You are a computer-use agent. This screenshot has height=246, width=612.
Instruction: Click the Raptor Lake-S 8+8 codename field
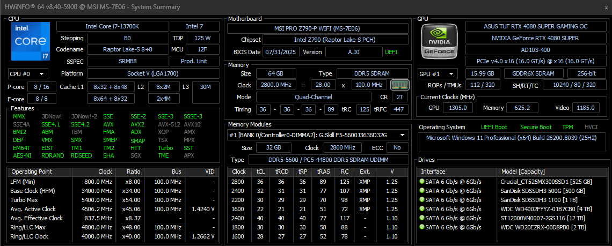(127, 49)
